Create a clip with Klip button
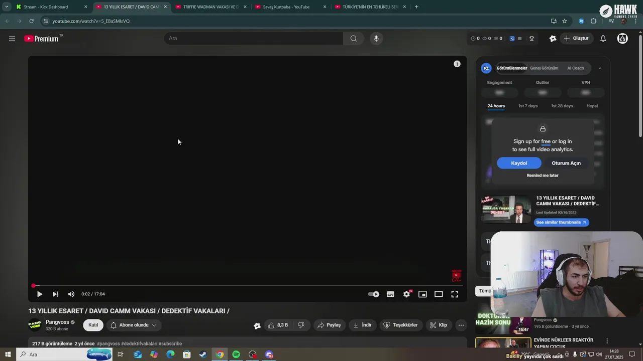 pyautogui.click(x=438, y=325)
